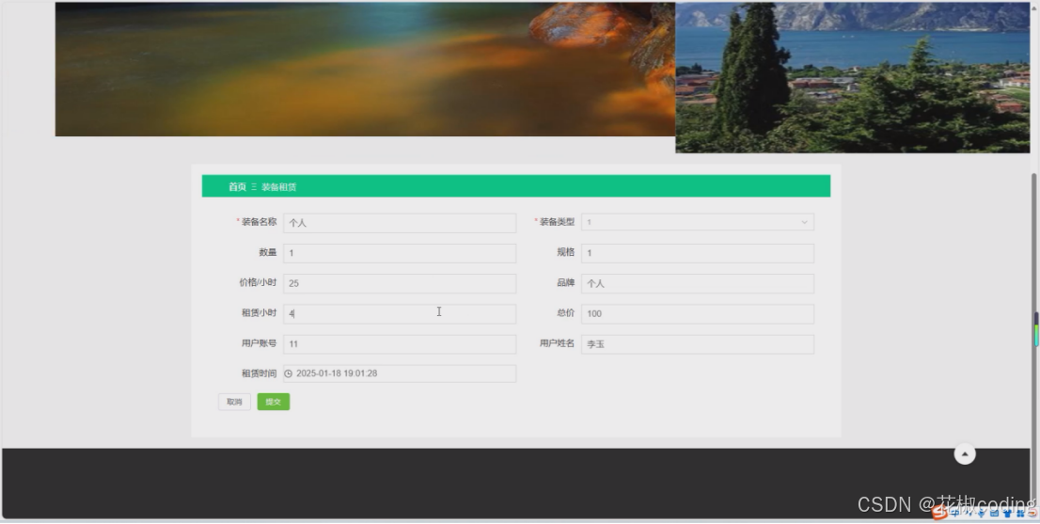
Task: Open the Sogou skin shirt icon
Action: 1007,513
